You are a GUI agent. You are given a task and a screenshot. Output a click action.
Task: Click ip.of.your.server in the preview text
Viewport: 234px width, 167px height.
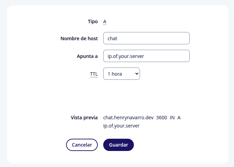(x=121, y=126)
